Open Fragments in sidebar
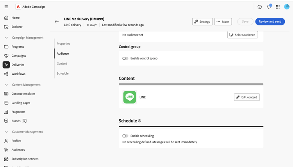The height and width of the screenshot is (167, 293). (18, 112)
